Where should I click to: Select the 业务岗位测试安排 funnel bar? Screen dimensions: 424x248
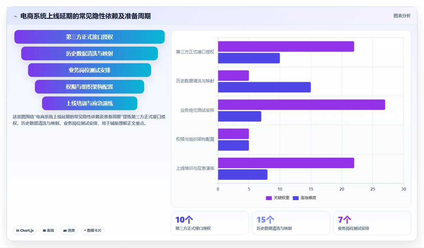coord(89,70)
